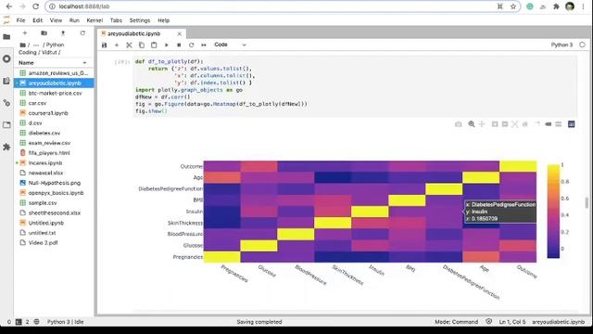Click into the code cell editor
The width and height of the screenshot is (593, 334).
(356, 86)
